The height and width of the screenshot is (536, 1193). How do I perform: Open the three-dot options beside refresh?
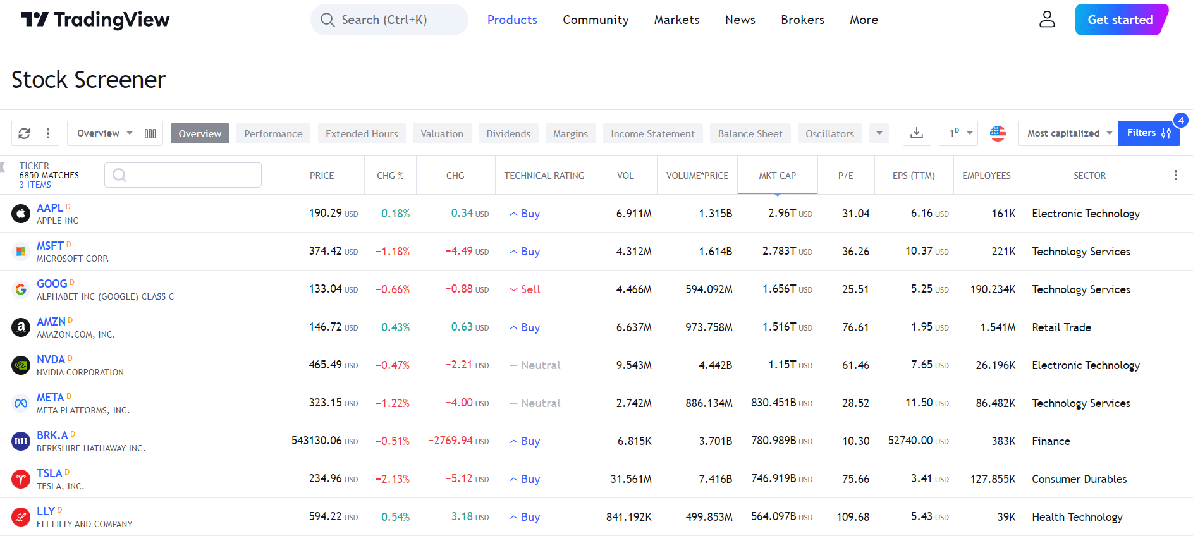48,133
